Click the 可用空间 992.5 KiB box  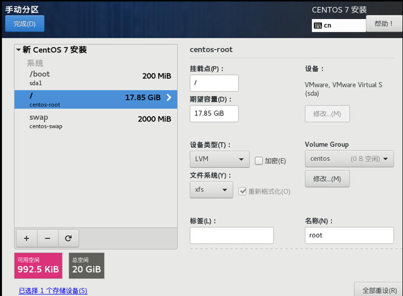pyautogui.click(x=38, y=266)
